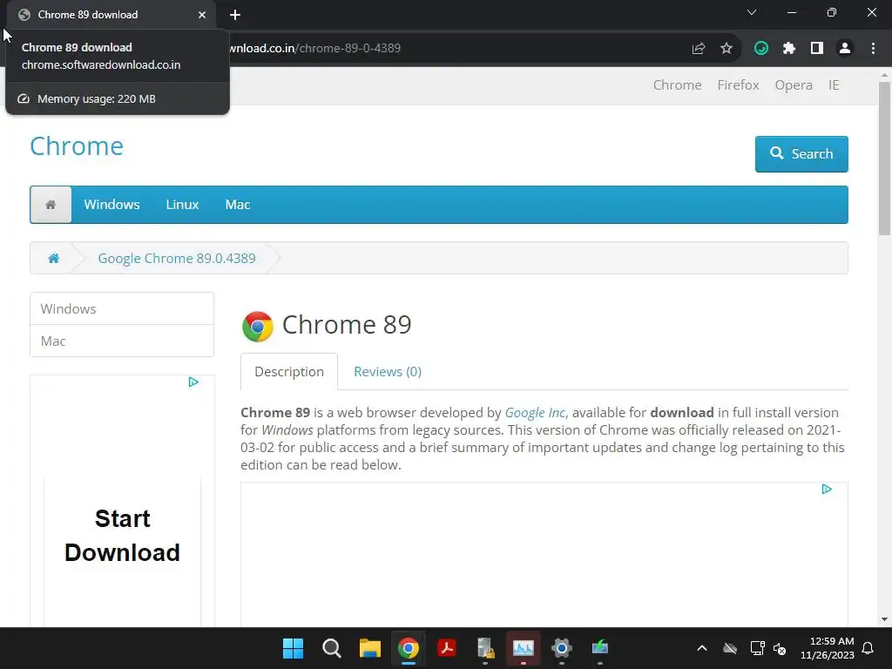The image size is (892, 669).
Task: Select Windows in the sidebar list
Action: point(122,309)
